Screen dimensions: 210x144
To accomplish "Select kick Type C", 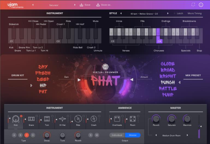I will (27, 135).
